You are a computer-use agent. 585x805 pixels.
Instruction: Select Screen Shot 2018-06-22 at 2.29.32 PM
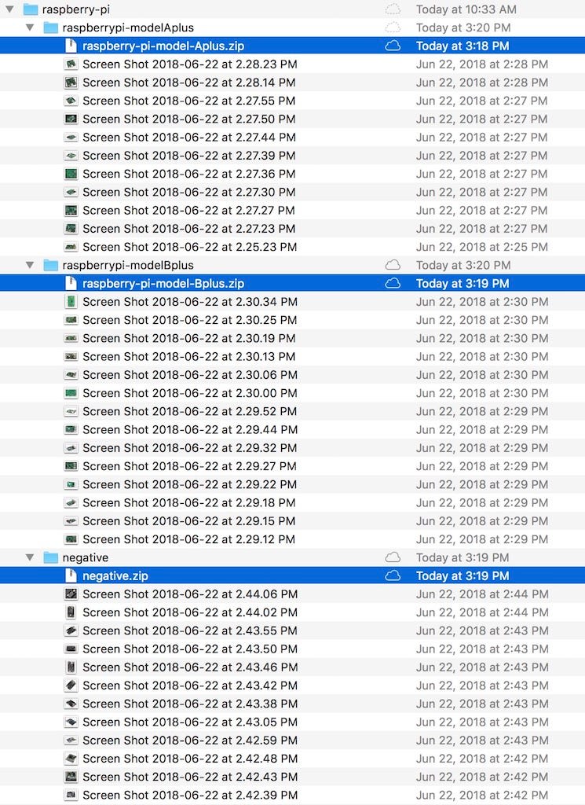pos(190,447)
